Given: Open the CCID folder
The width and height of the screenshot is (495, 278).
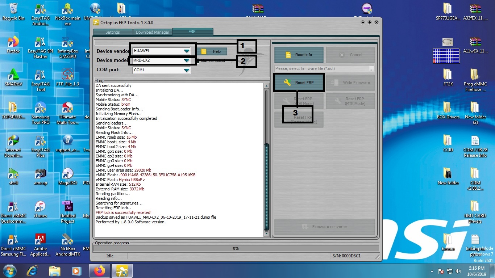Looking at the screenshot, I should (x=448, y=143).
